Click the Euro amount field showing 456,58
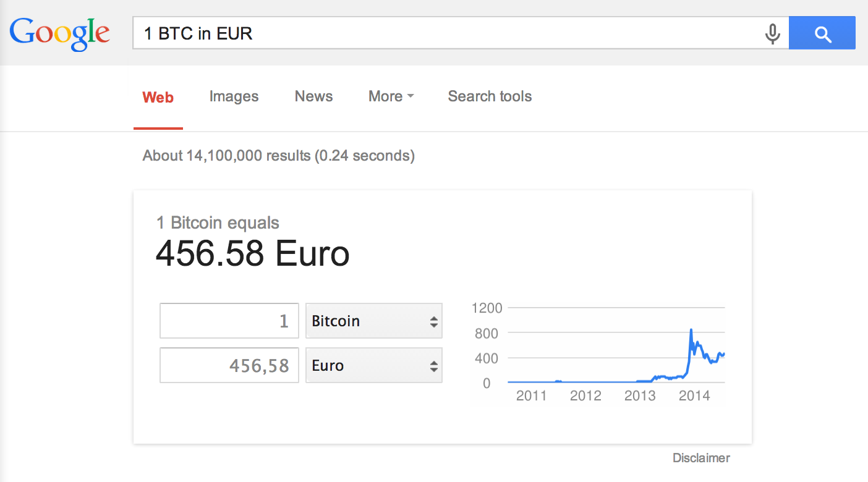 click(x=229, y=366)
